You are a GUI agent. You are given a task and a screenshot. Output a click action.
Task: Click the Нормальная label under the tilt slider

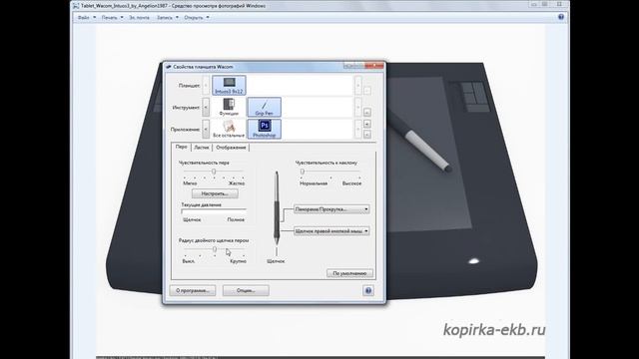[x=314, y=183]
